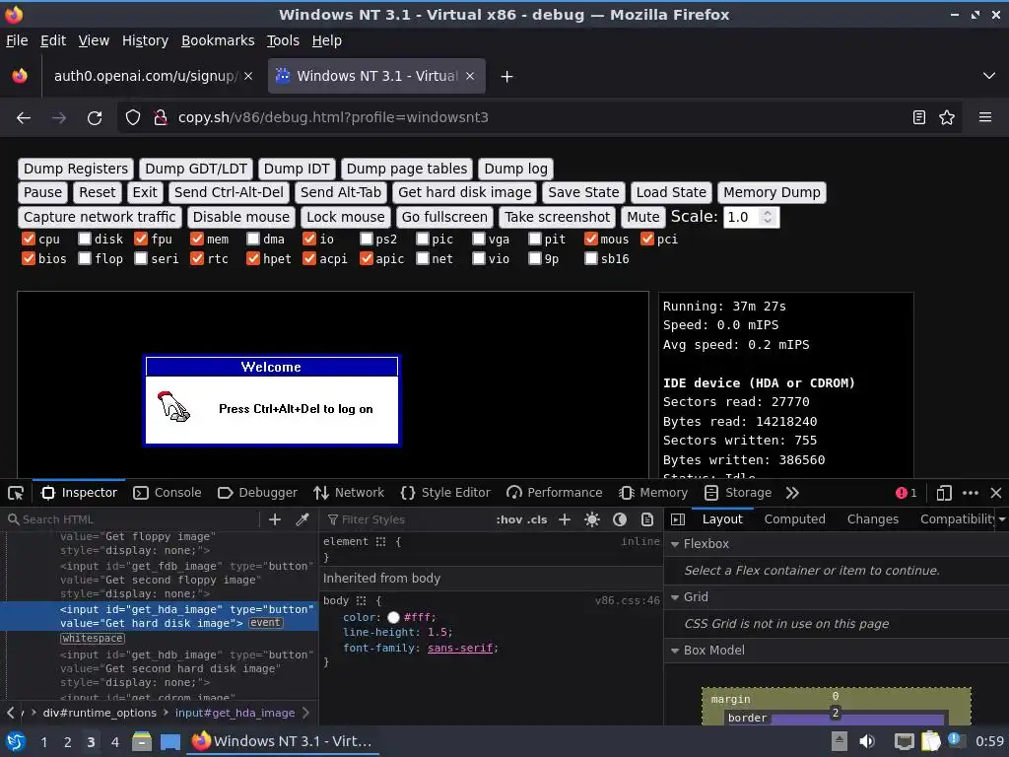Open the DevTools error count indicator
The image size is (1009, 757).
tap(907, 493)
